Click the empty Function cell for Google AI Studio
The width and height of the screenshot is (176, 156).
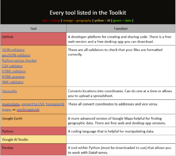(121, 139)
